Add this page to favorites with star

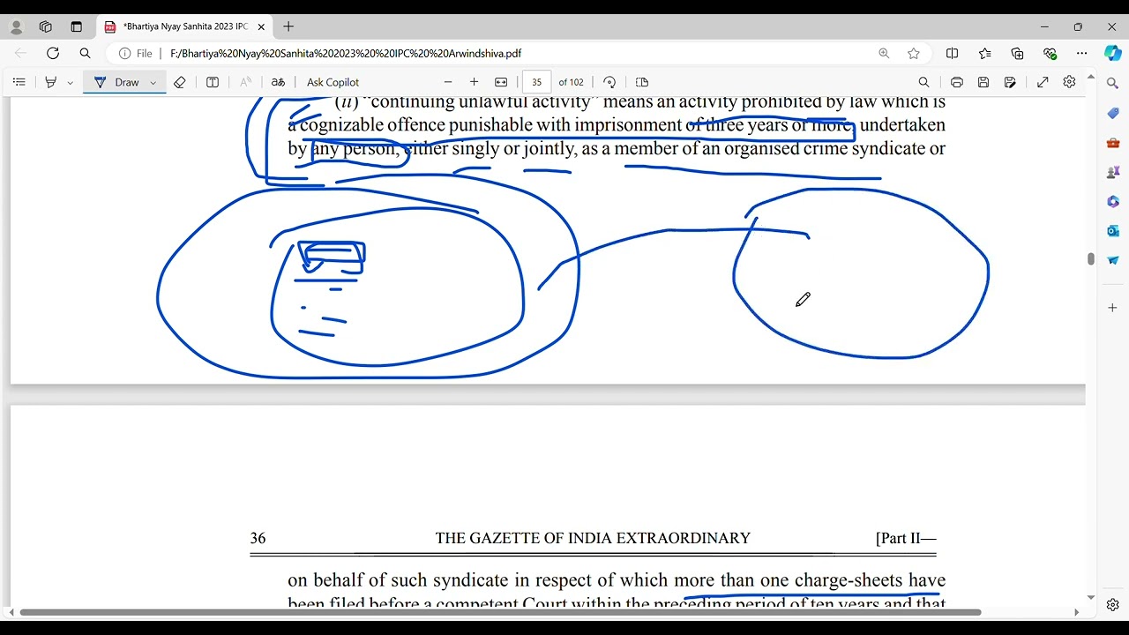click(914, 53)
